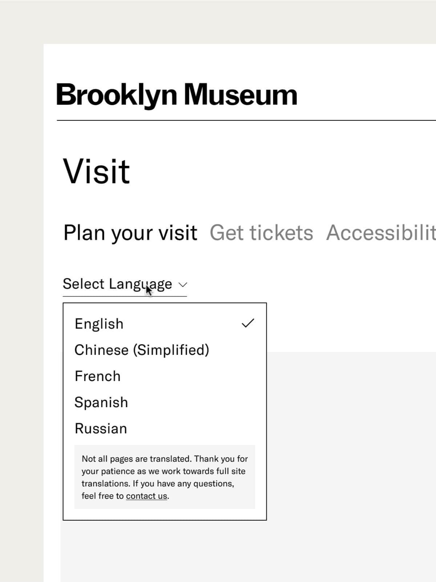Collapse the Select Language chevron arrow
This screenshot has height=582, width=436.
(x=183, y=284)
